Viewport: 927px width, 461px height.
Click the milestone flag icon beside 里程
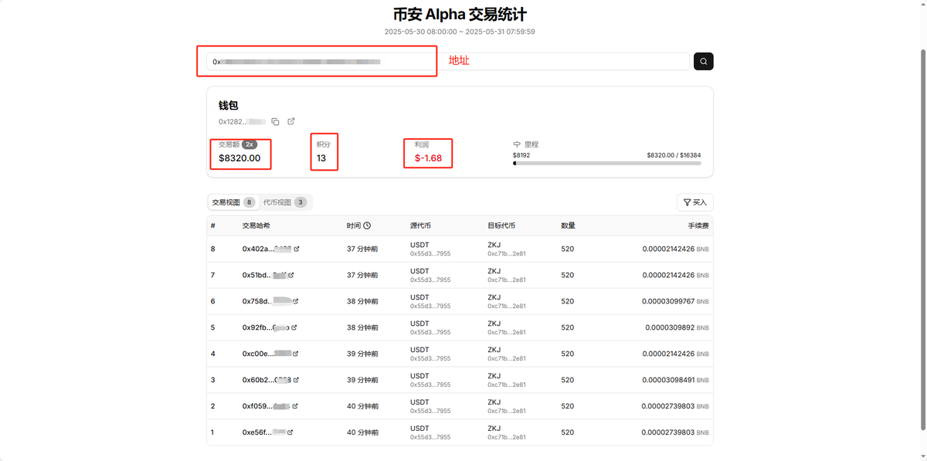(517, 144)
